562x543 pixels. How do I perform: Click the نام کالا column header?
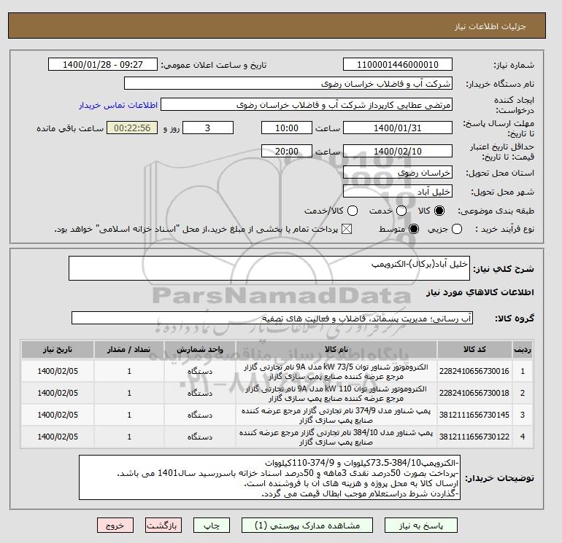[336, 349]
